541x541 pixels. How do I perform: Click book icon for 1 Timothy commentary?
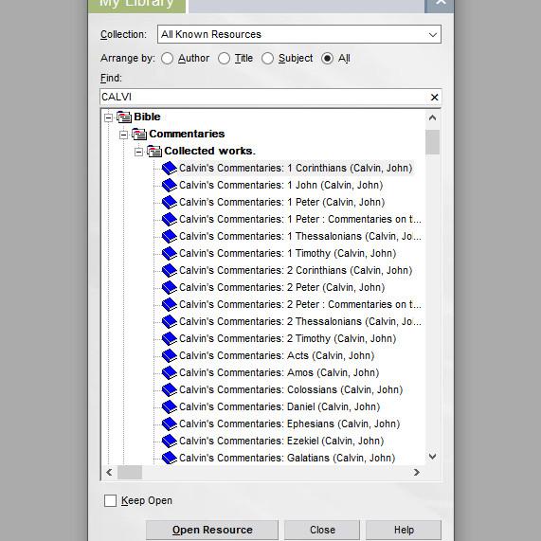[x=170, y=253]
